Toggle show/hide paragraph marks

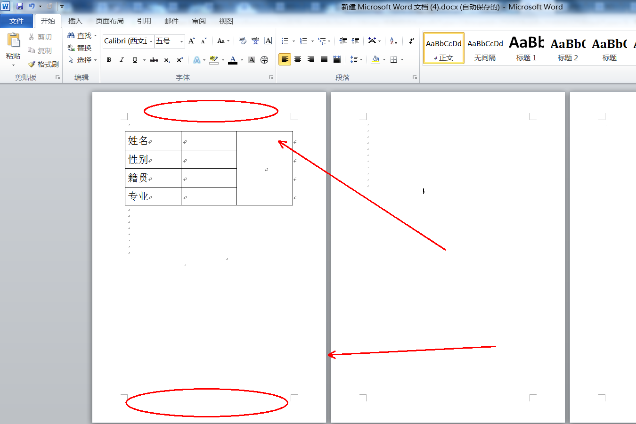point(411,41)
